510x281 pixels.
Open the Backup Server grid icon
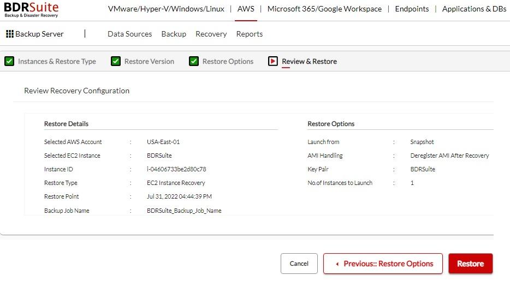(x=10, y=34)
